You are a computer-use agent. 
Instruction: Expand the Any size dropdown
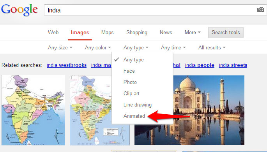pyautogui.click(x=60, y=47)
